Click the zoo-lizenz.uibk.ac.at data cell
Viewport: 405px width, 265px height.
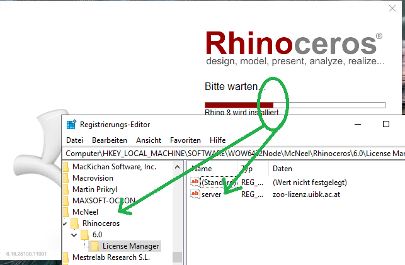306,195
